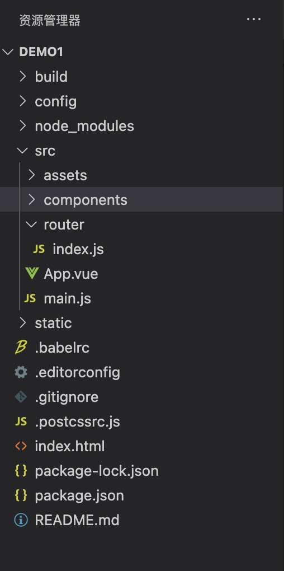
Task: Click the braces icon beside package-lock.json
Action: [x=21, y=470]
